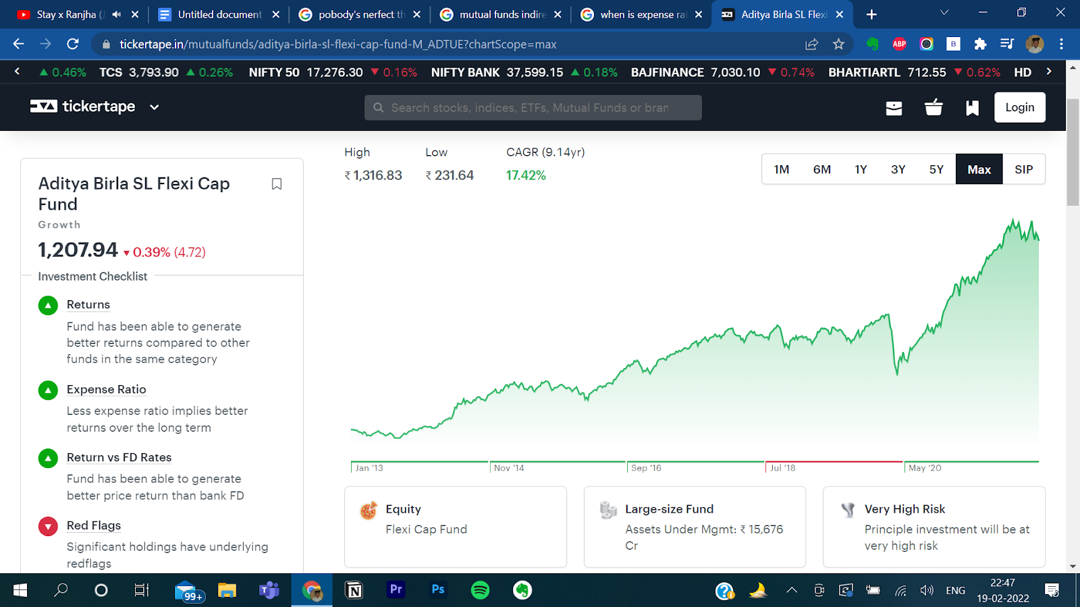Image resolution: width=1080 pixels, height=607 pixels.
Task: Click the BHARTIARTL ticker
Action: (x=915, y=72)
